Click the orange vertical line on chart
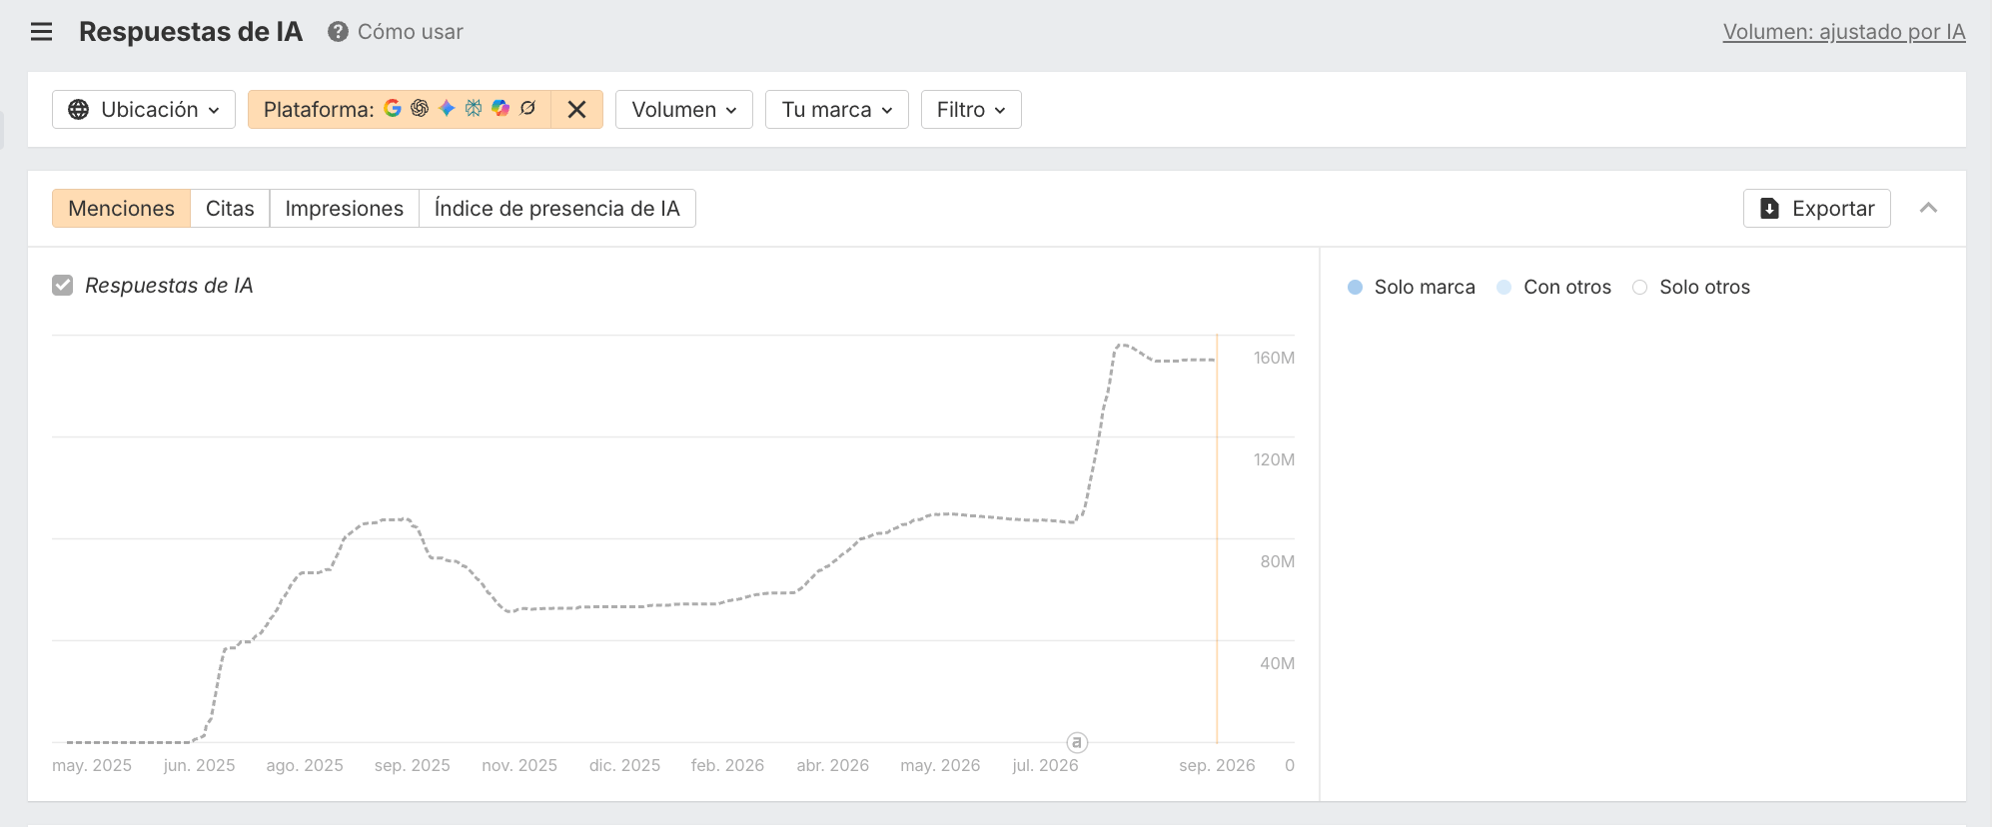 pyautogui.click(x=1217, y=539)
